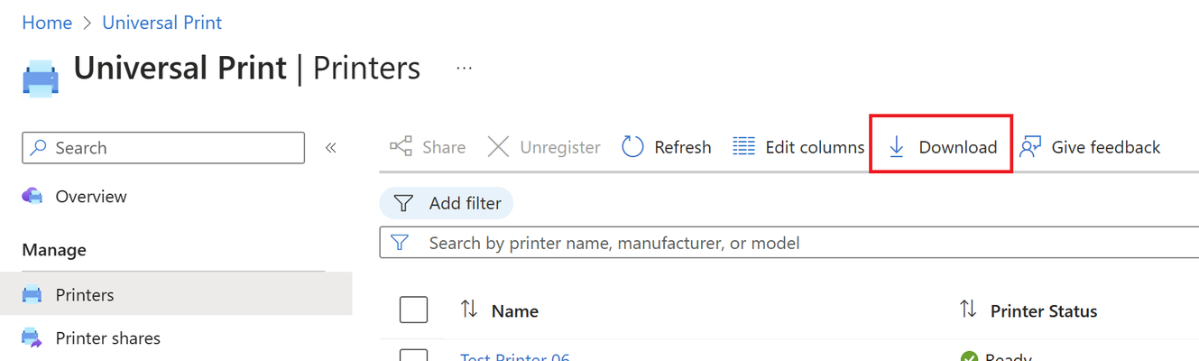Click the funnel icon in Add filter
Viewport: 1199px width, 361px height.
tap(404, 203)
